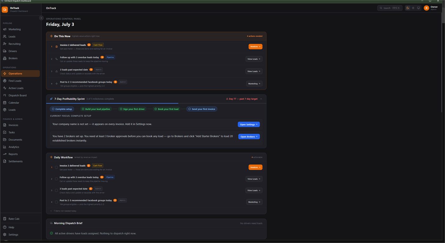This screenshot has height=243, width=445.
Task: Click orange Invoices button in Daily Workflow
Action: pyautogui.click(x=255, y=167)
